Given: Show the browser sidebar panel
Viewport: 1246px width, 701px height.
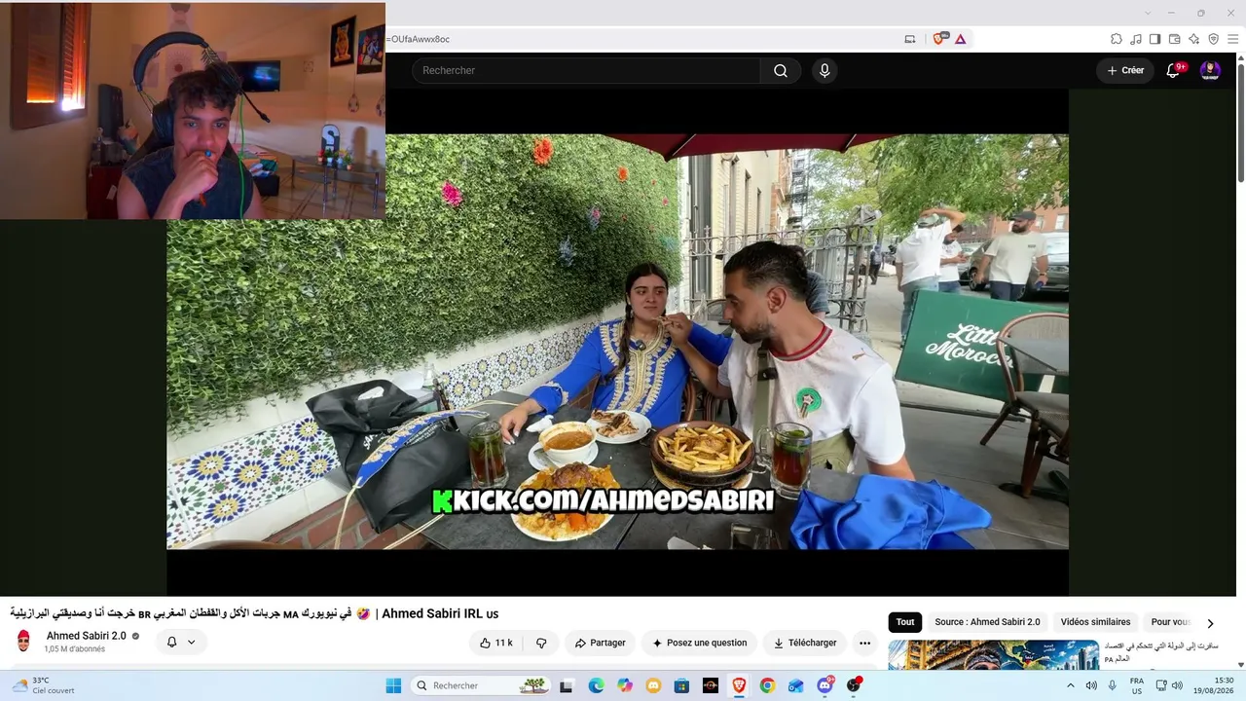Looking at the screenshot, I should (x=1154, y=39).
